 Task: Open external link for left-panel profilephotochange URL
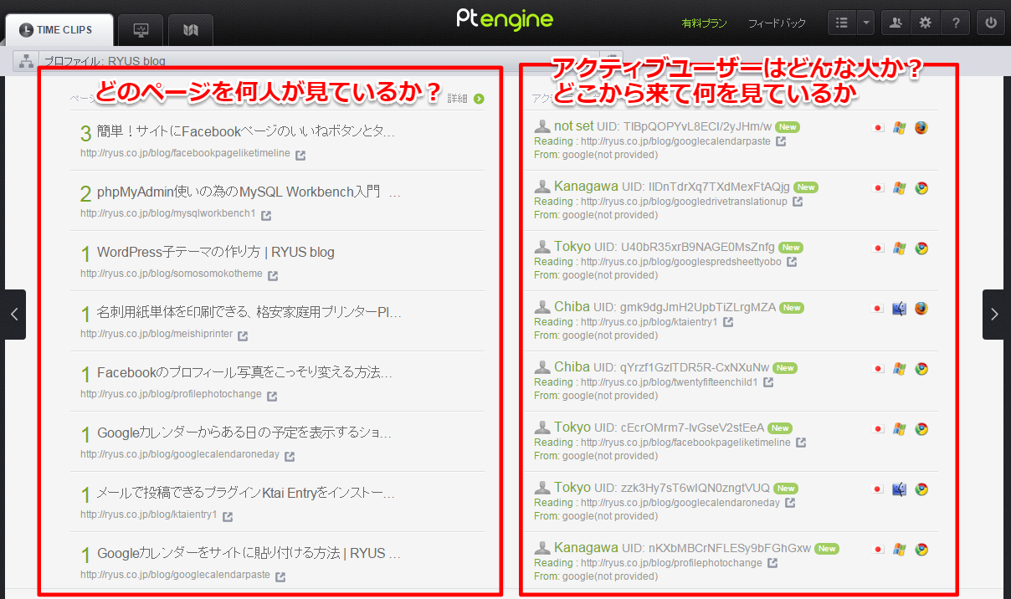click(272, 396)
